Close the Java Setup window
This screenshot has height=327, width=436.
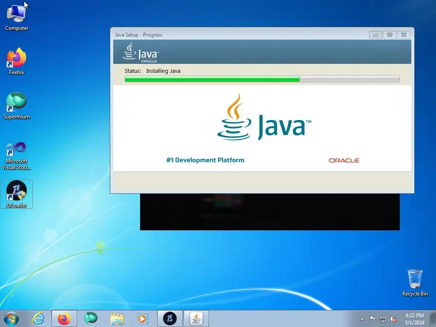tap(404, 35)
